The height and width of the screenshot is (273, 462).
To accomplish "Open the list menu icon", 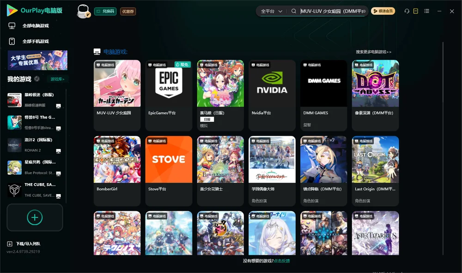I will (x=426, y=11).
